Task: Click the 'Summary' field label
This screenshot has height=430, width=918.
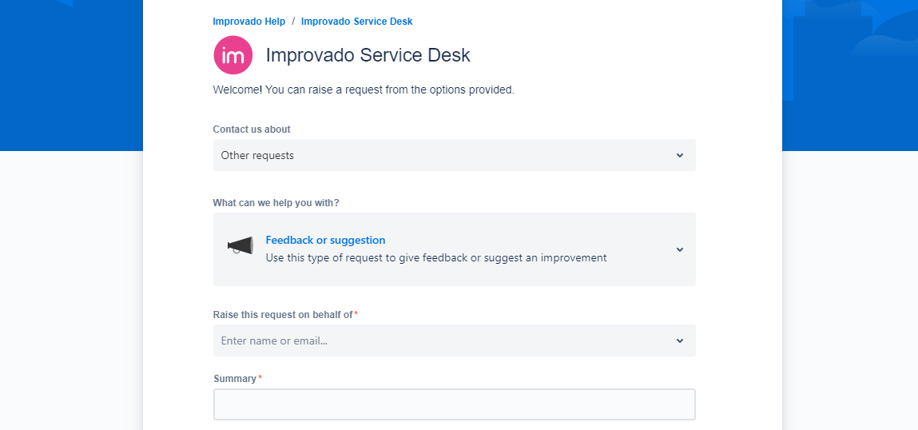Action: [235, 378]
